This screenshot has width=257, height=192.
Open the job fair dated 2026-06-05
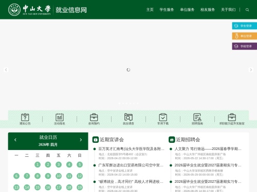point(208,182)
